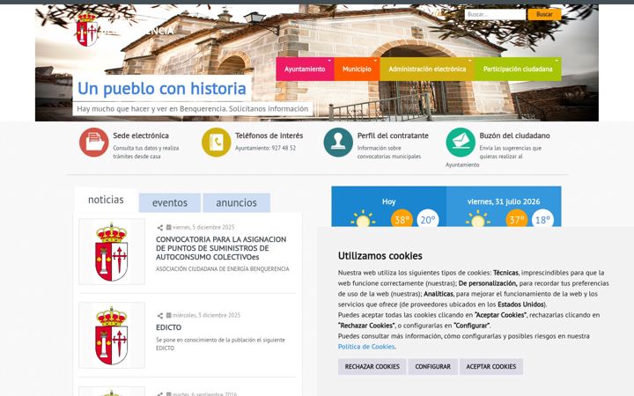Screen dimensions: 634x396
Task: Switch to the eventos tab
Action: pyautogui.click(x=170, y=203)
